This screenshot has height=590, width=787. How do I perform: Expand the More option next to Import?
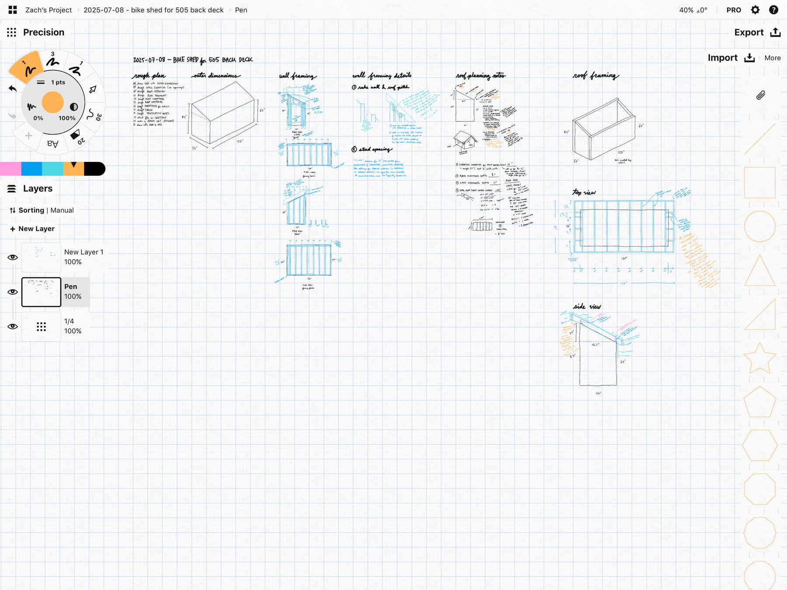coord(772,58)
